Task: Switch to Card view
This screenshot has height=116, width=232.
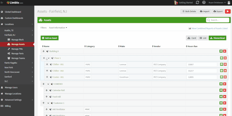Action: coord(192,38)
